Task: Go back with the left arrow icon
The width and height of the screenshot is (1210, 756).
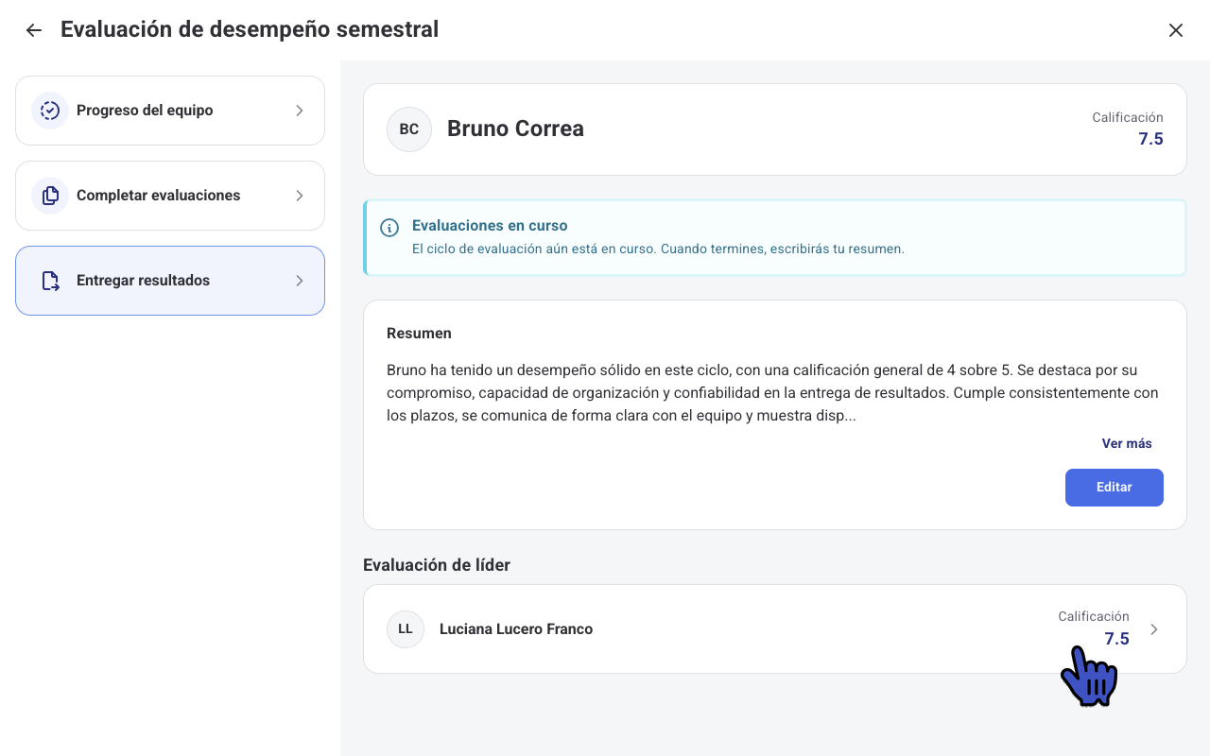Action: [34, 30]
